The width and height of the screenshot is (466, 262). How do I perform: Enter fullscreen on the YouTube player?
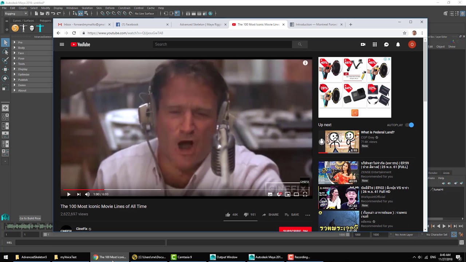coord(305,194)
